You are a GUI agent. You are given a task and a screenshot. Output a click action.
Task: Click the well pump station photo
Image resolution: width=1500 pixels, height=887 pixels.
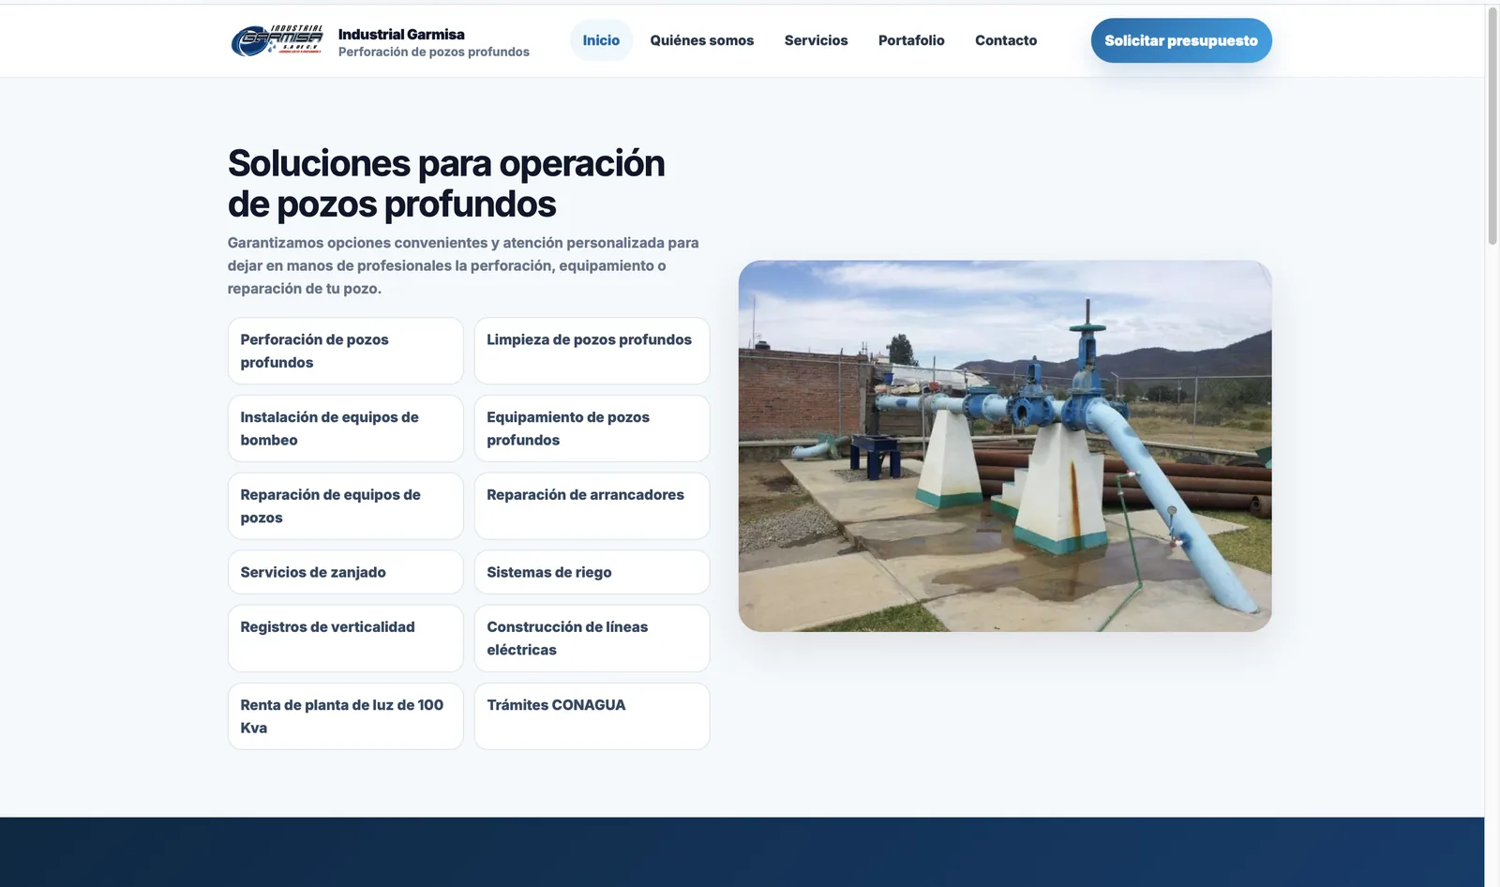[1005, 446]
